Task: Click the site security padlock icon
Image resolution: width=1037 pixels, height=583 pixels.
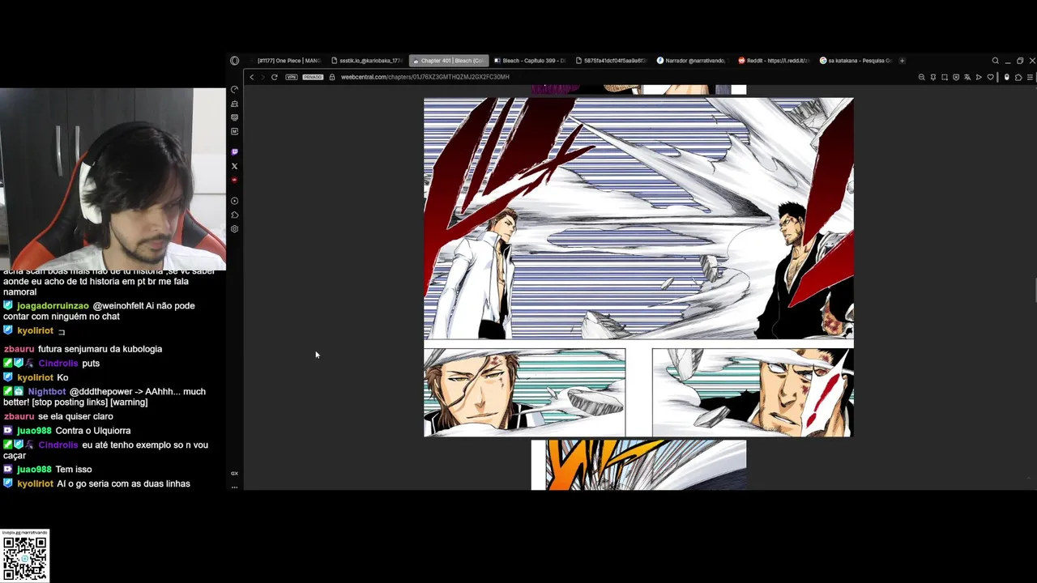Action: 332,77
